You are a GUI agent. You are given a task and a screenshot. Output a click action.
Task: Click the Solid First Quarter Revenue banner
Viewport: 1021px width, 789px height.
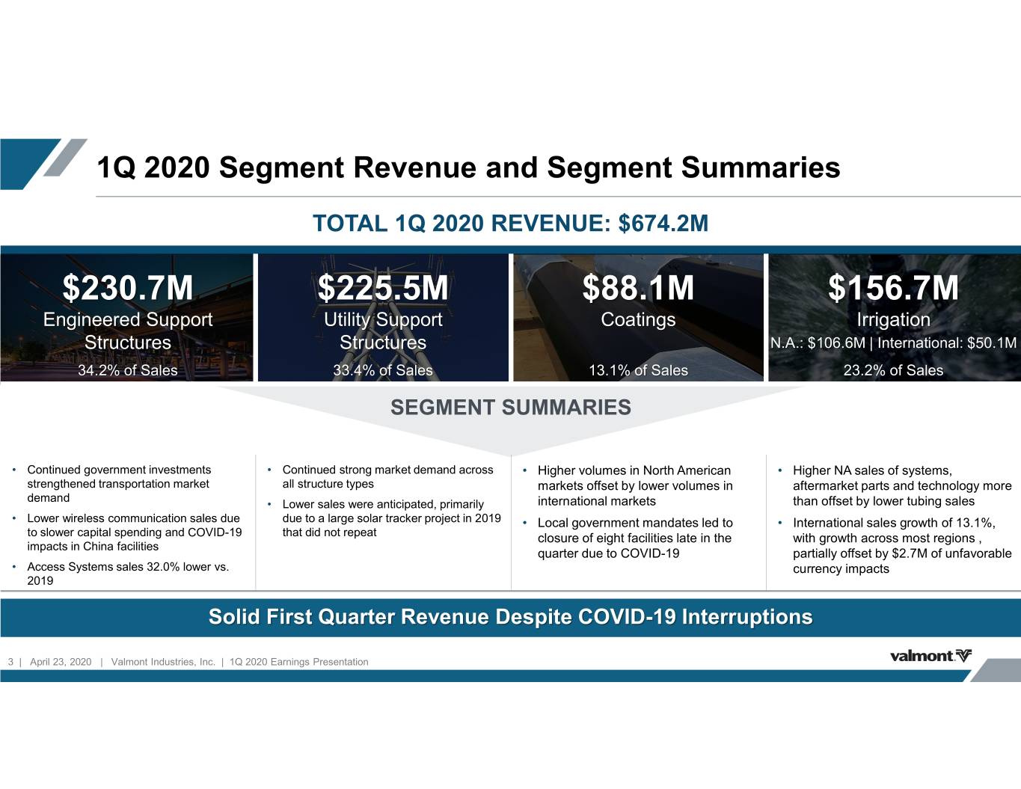510,617
